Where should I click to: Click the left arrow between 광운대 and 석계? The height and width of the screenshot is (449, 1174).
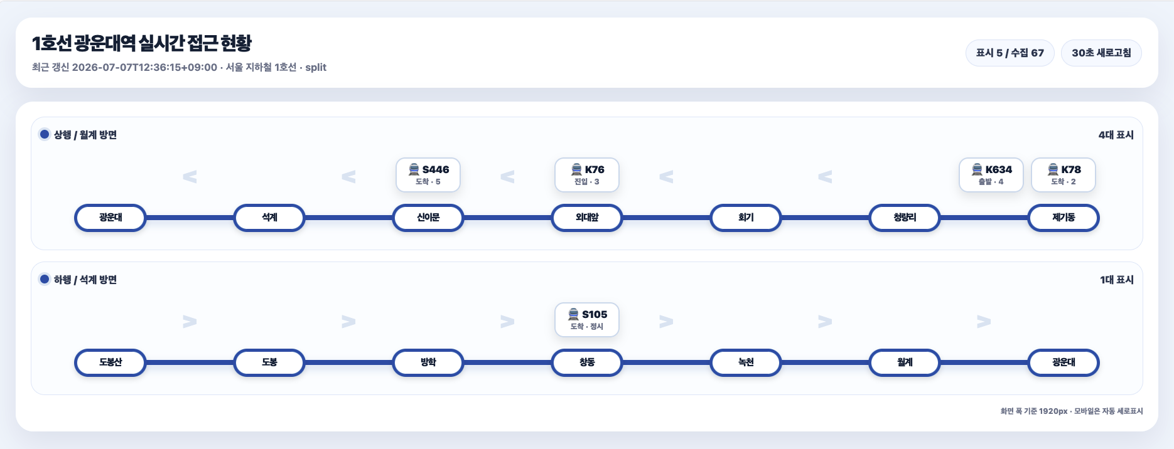(190, 177)
